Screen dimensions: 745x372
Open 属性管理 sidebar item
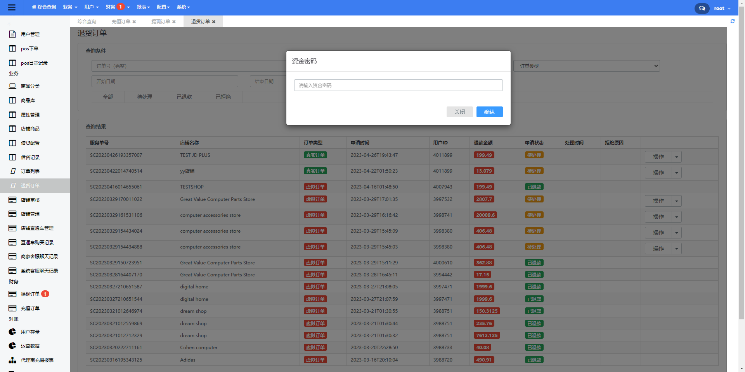(30, 115)
